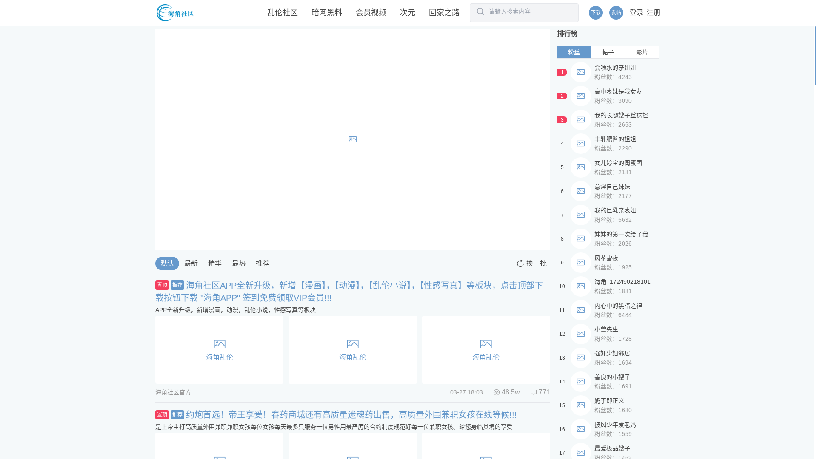Click 换一批 to load another batch
This screenshot has height=459, width=817.
point(537,263)
